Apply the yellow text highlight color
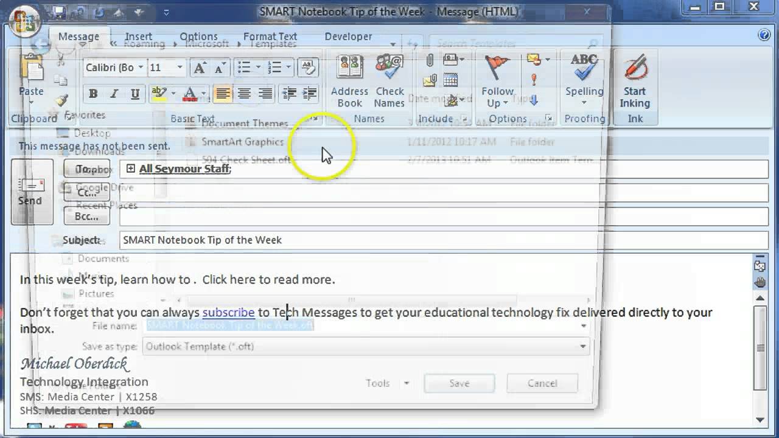This screenshot has height=438, width=779. pyautogui.click(x=159, y=94)
